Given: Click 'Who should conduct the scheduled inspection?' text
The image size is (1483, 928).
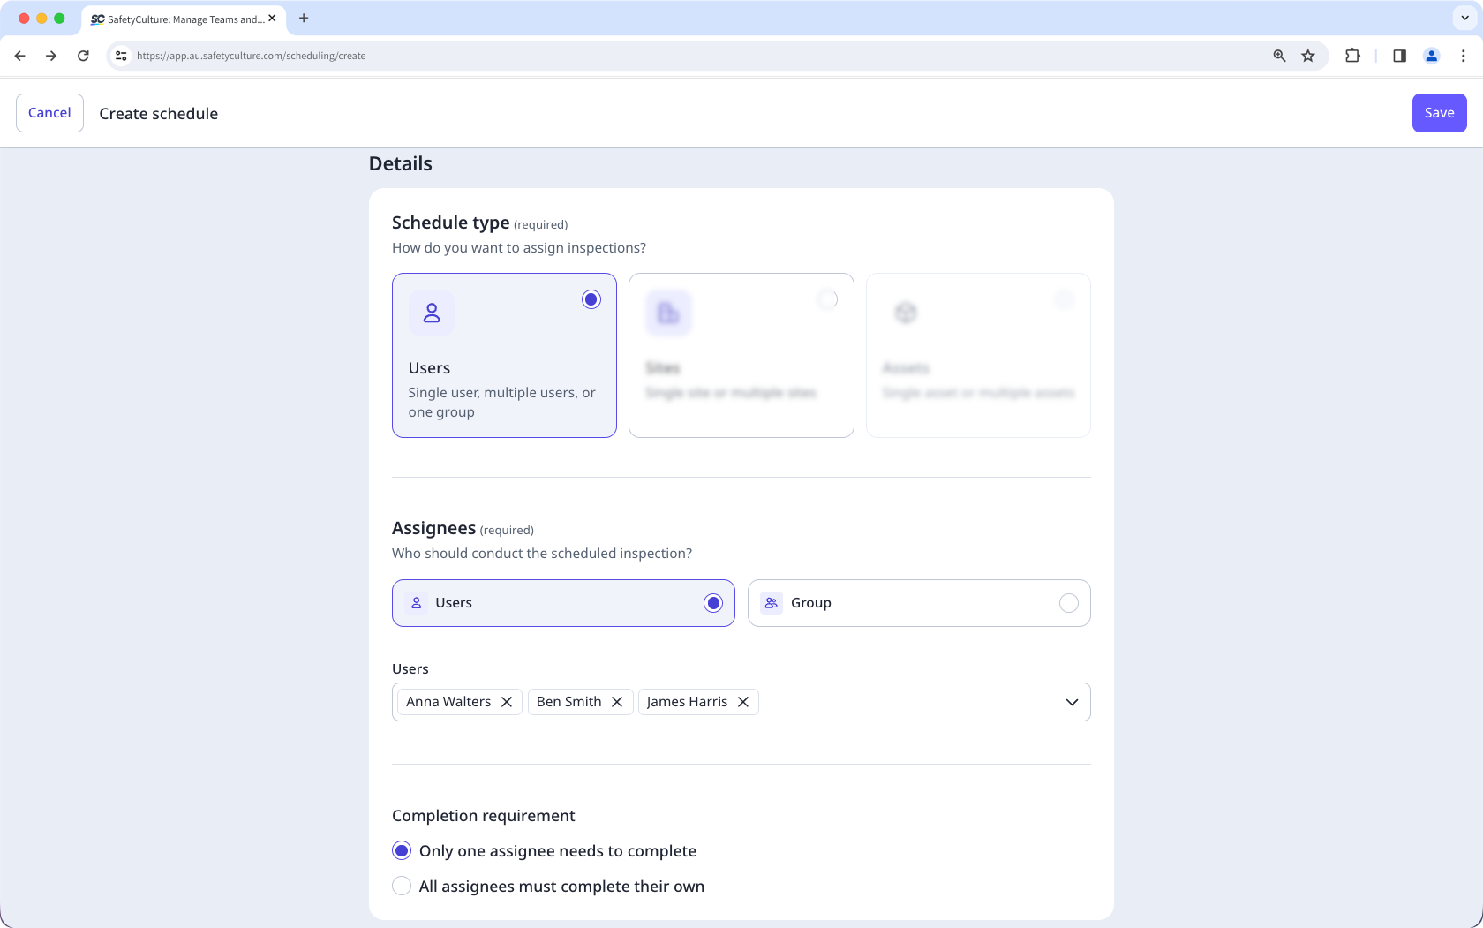Looking at the screenshot, I should 542,554.
